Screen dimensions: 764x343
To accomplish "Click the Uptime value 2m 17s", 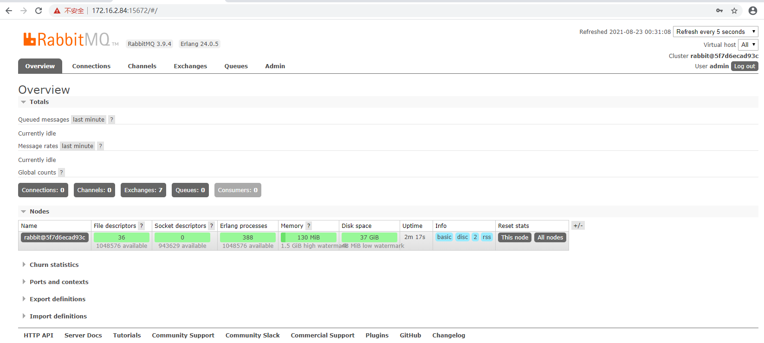I will (x=414, y=237).
